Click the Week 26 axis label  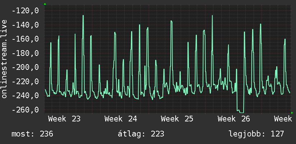(x=234, y=119)
